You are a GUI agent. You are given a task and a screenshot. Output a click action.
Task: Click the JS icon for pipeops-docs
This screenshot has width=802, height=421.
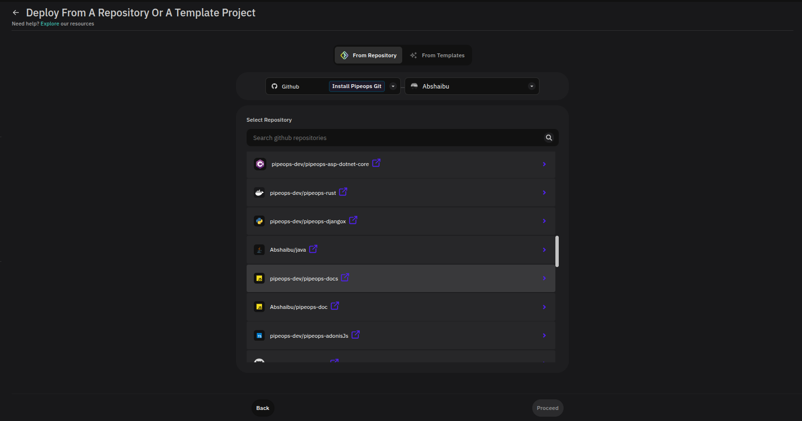coord(259,278)
